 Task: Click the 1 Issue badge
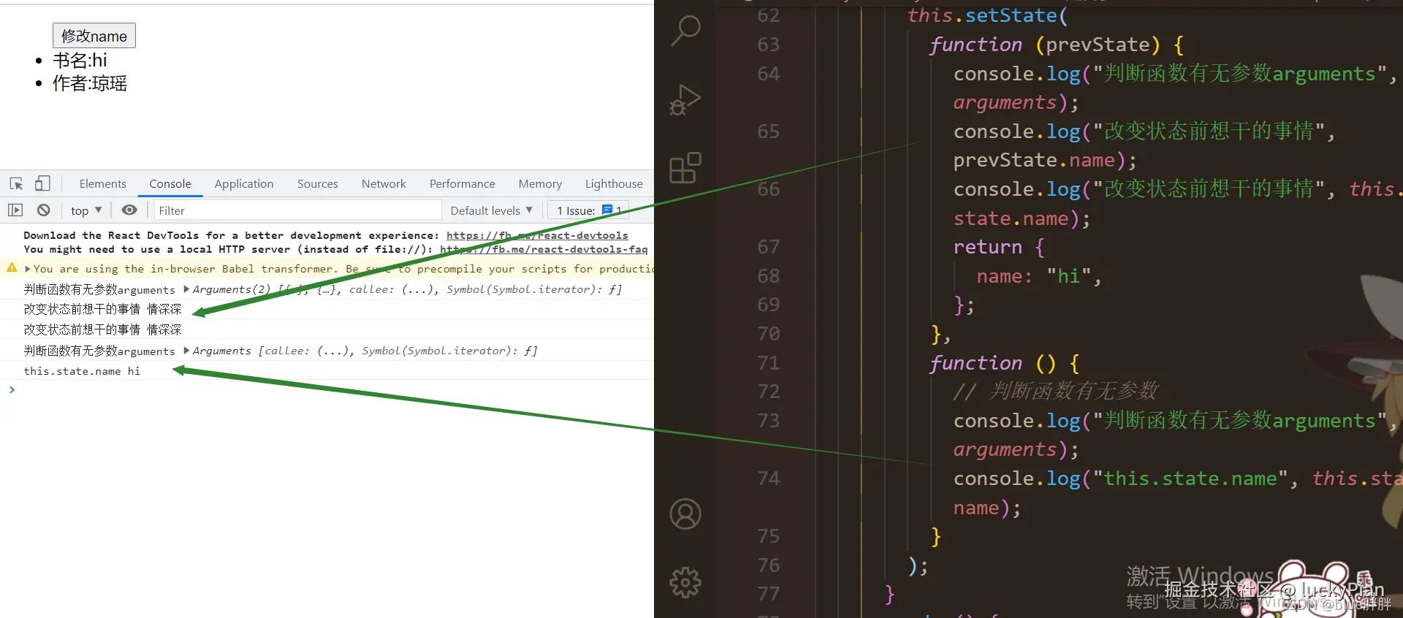tap(588, 210)
